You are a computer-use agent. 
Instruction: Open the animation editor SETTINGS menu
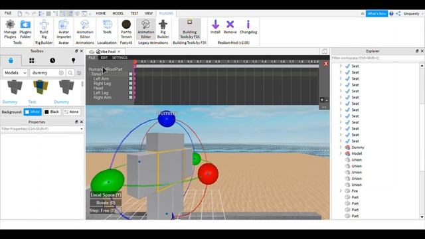(x=120, y=58)
